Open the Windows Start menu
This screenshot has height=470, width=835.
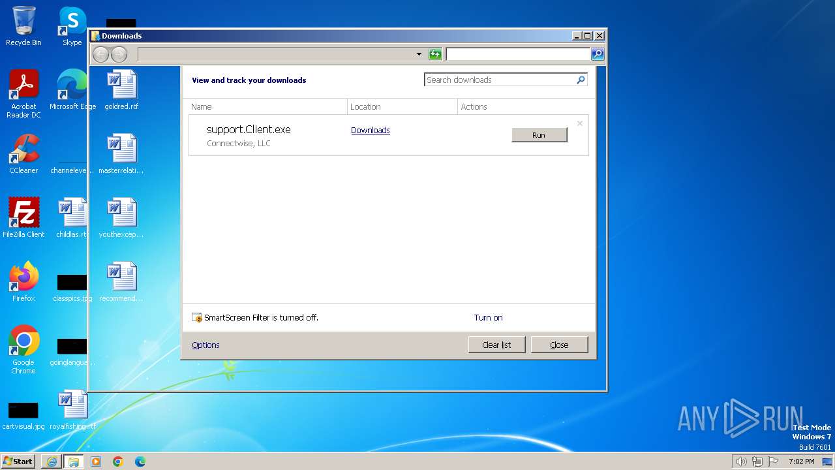18,461
